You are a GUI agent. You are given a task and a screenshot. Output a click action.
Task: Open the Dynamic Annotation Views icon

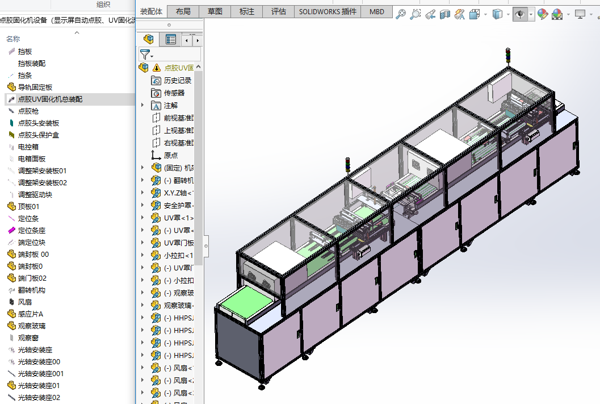[x=460, y=15]
